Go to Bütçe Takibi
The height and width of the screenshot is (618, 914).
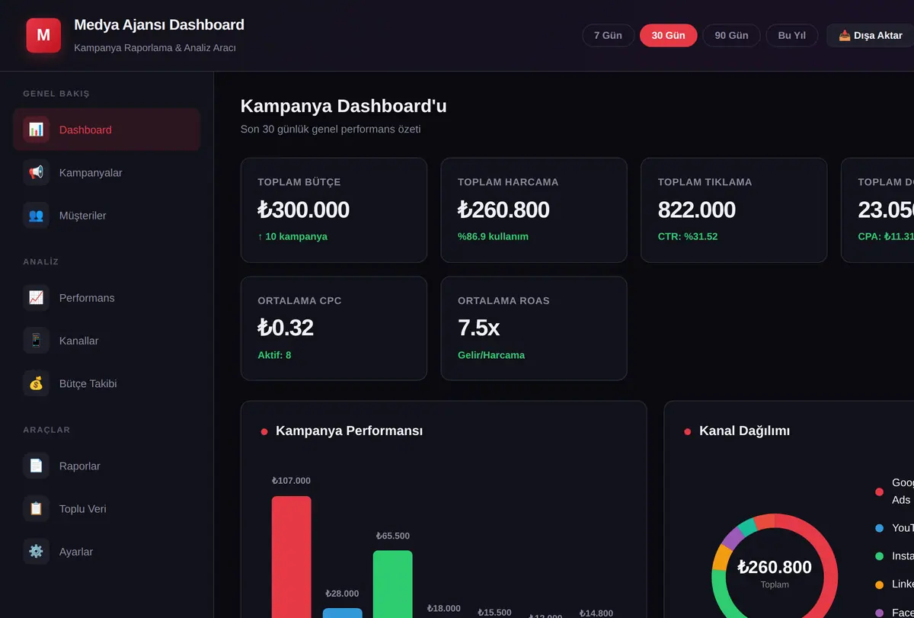pyautogui.click(x=107, y=383)
